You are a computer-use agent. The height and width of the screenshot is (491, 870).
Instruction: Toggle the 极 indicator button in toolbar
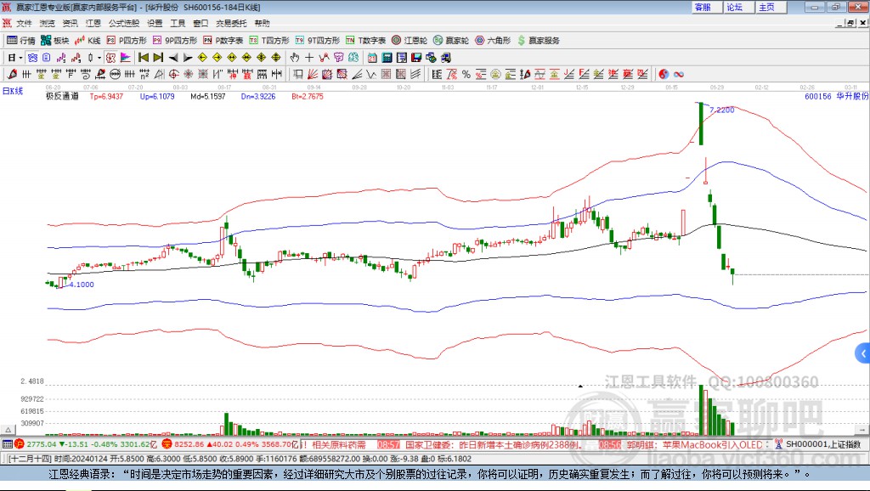pyautogui.click(x=111, y=57)
